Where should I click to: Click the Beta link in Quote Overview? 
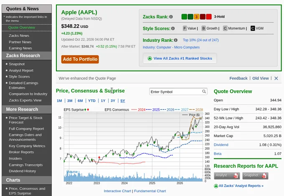click(x=218, y=153)
